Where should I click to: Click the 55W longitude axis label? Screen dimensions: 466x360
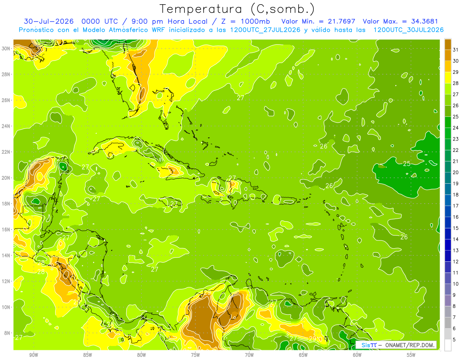[x=411, y=355]
